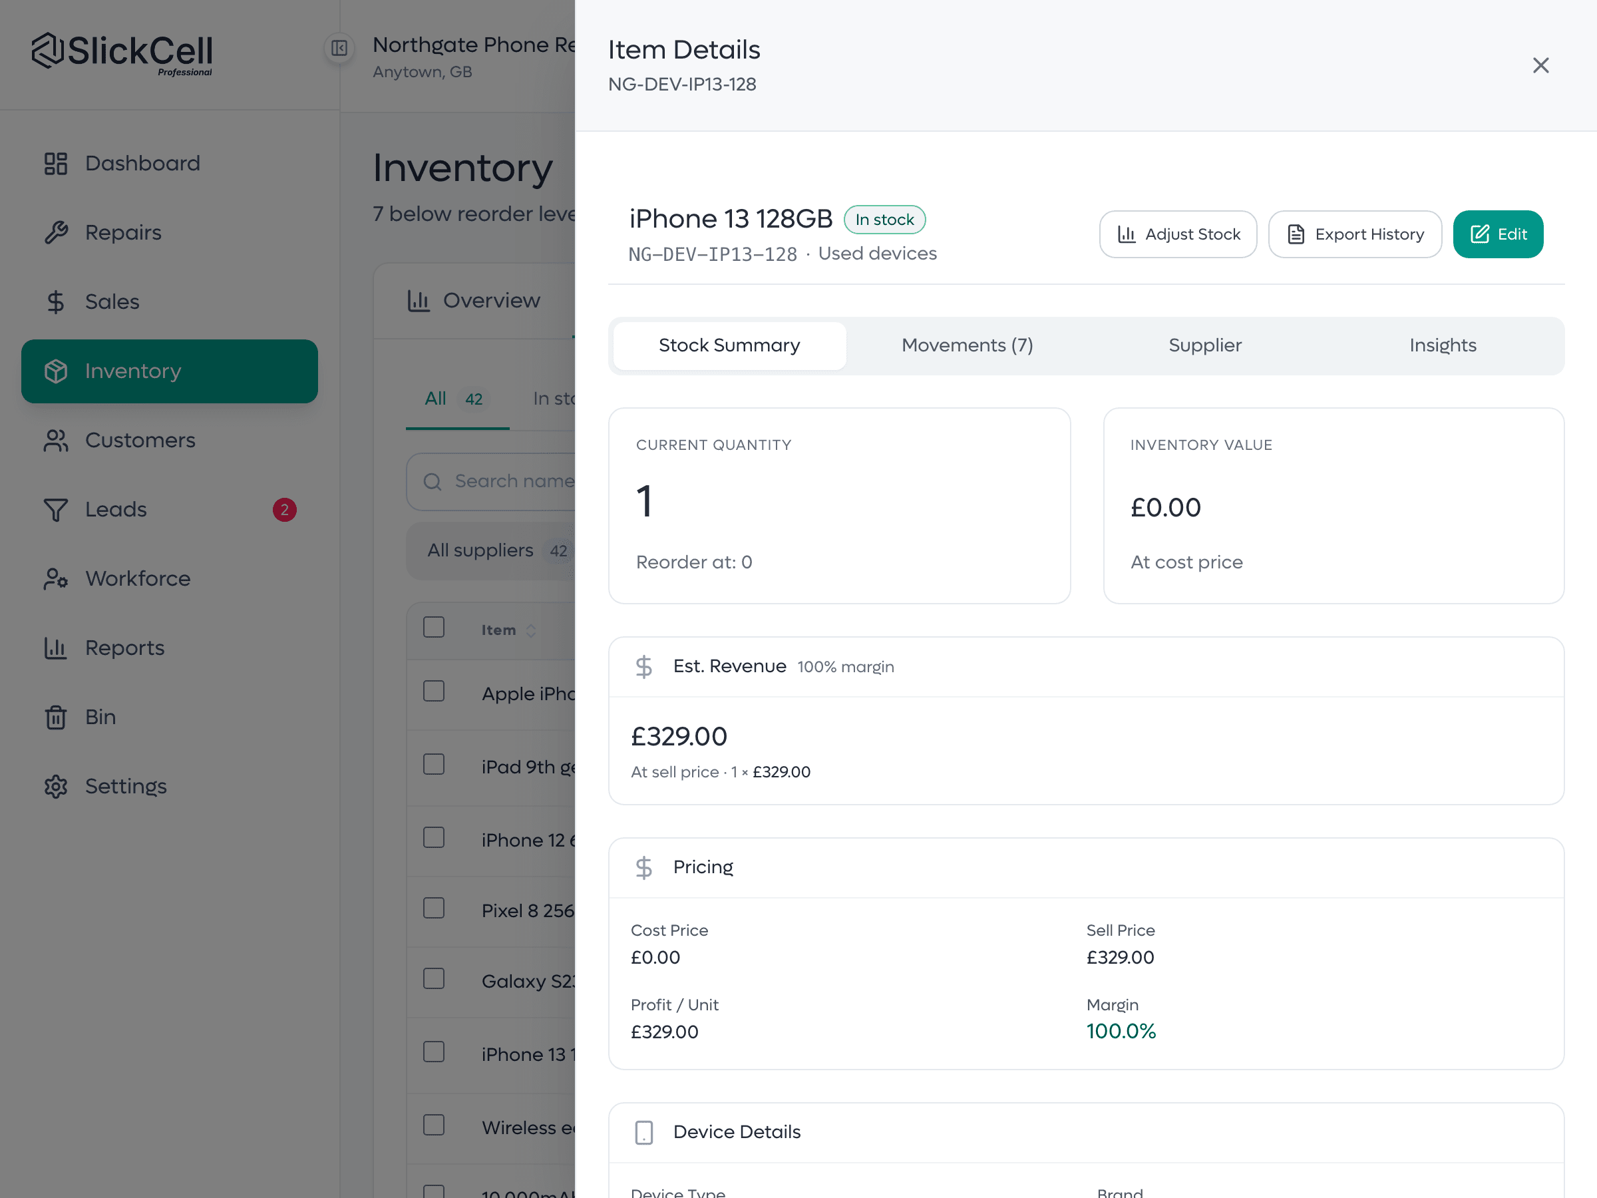Viewport: 1597px width, 1198px height.
Task: Tick the checkbox for iPhone 13 row
Action: pyautogui.click(x=434, y=1052)
